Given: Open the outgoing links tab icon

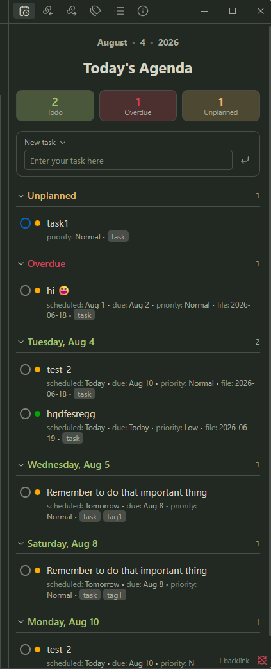Looking at the screenshot, I should click(72, 11).
